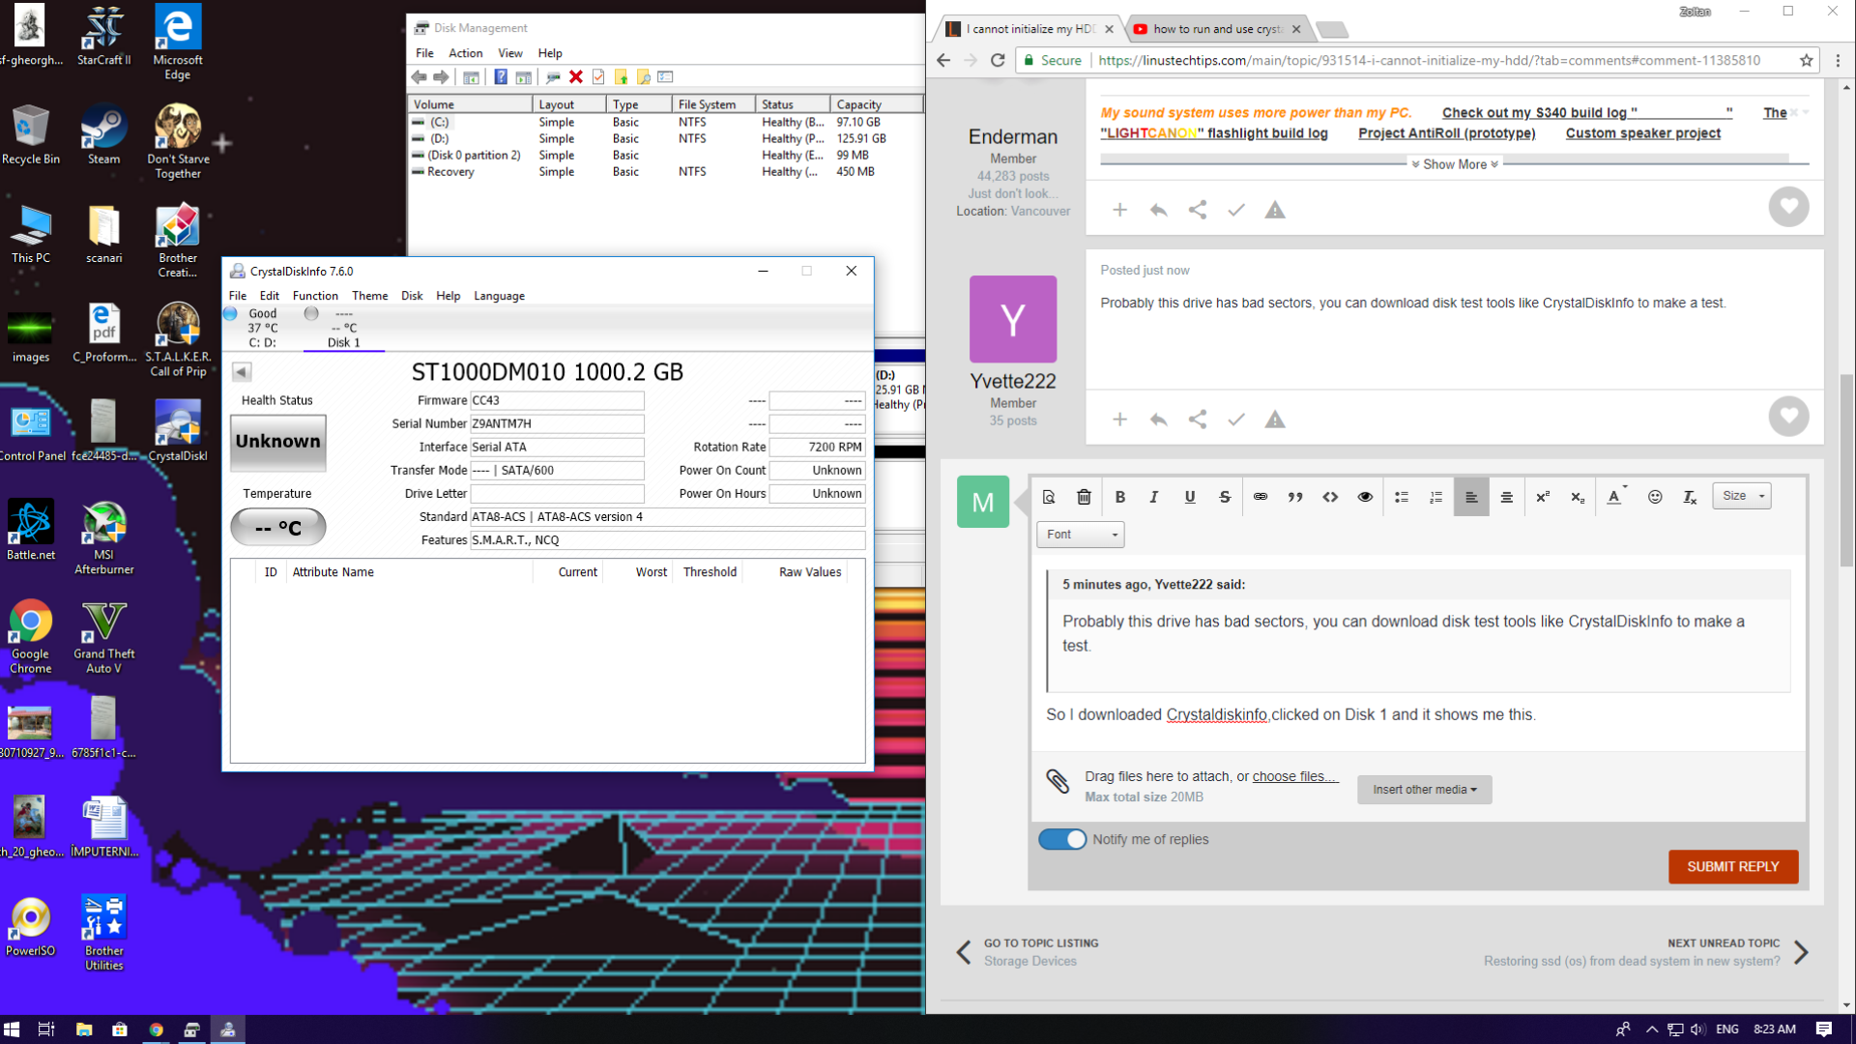Toggle Notify me of replies switch

1062,839
